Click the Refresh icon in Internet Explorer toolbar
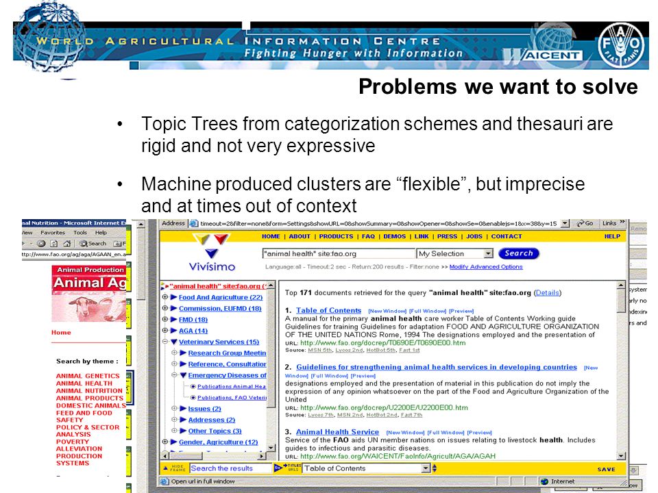Screen dimensions: 658x493 [53, 244]
